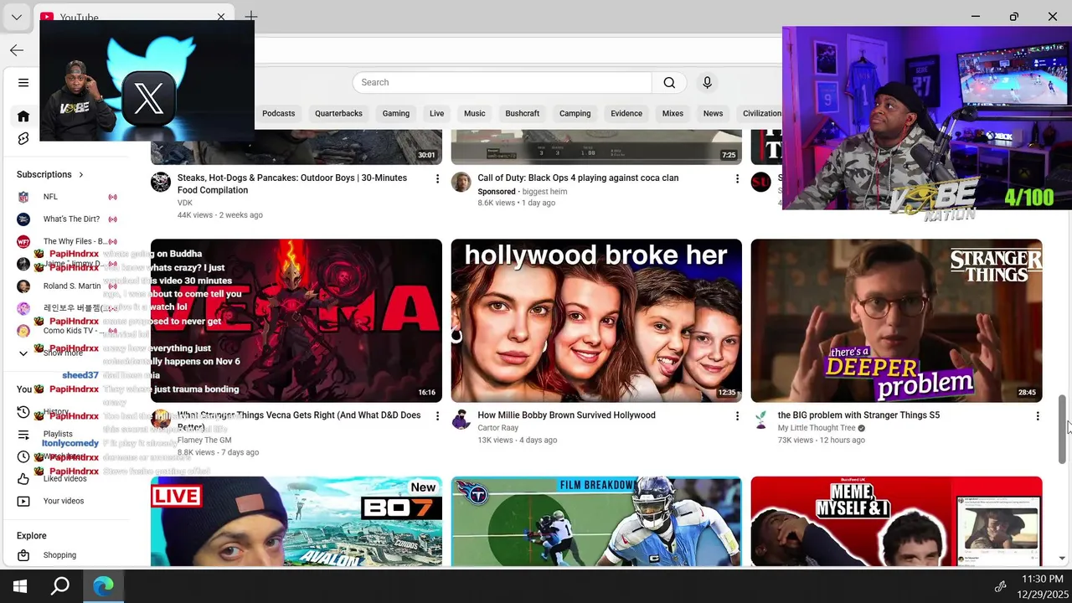Image resolution: width=1072 pixels, height=603 pixels.
Task: Open the hollywood broke her thumbnail
Action: pos(596,321)
